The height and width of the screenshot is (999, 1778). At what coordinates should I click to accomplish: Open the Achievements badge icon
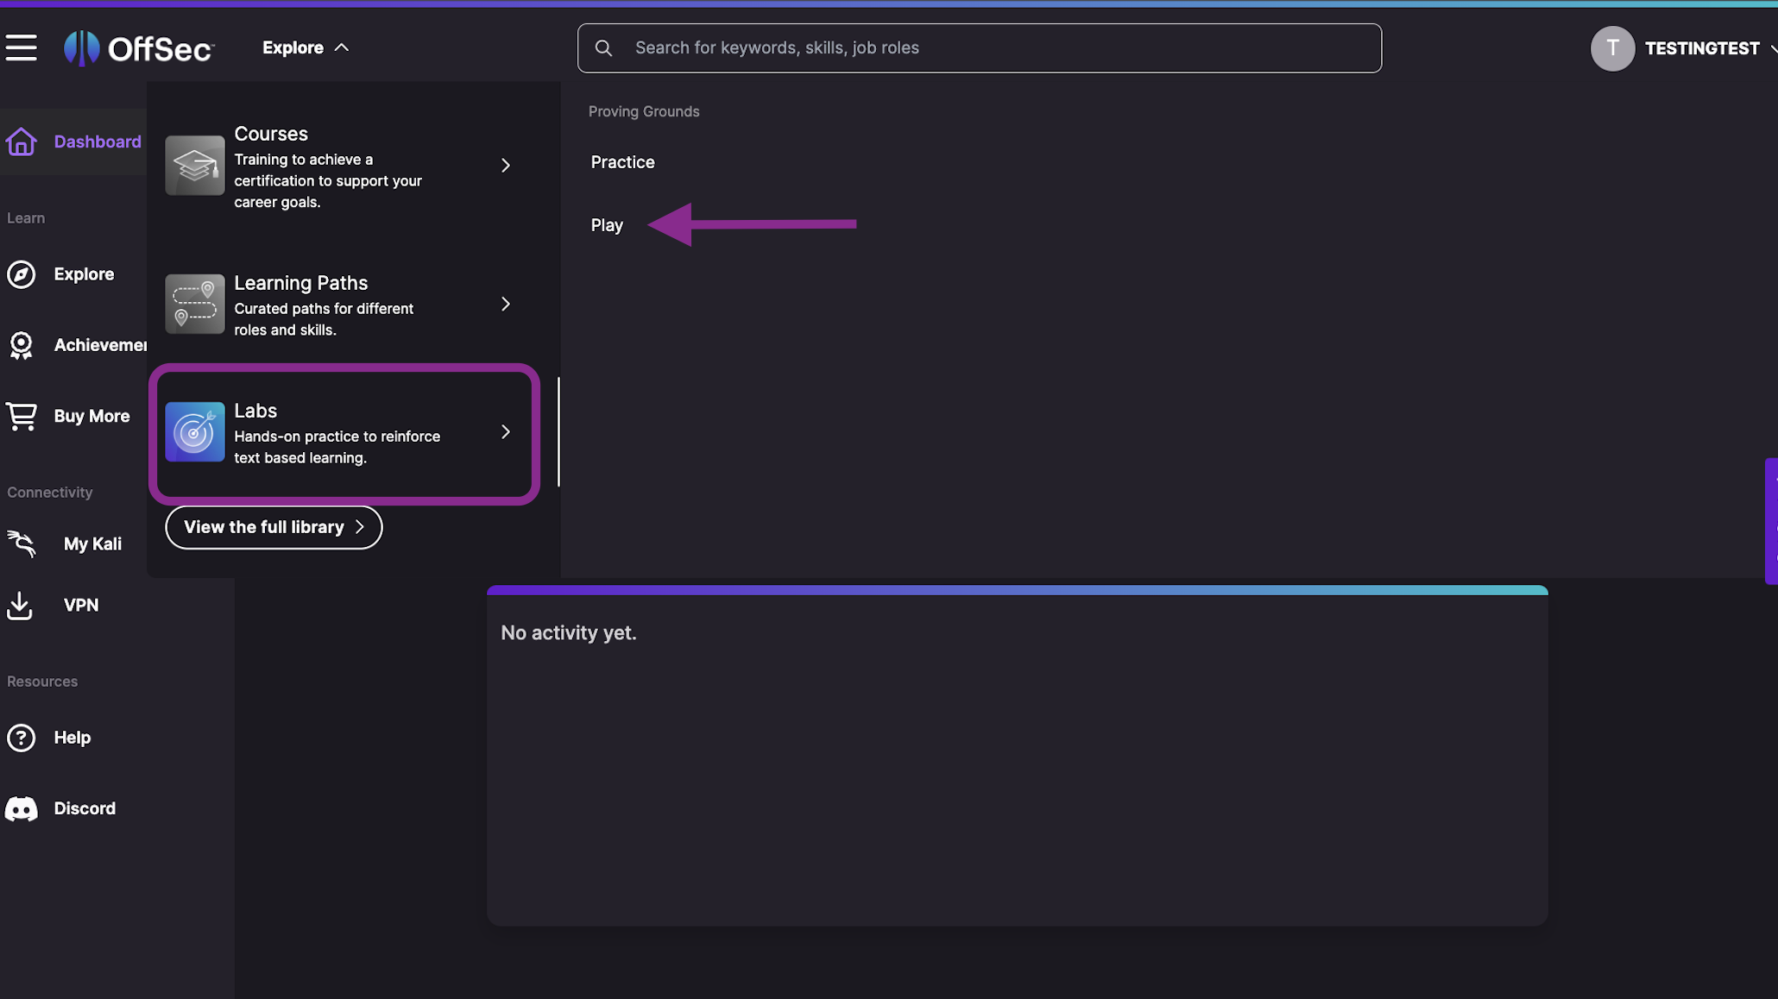(x=22, y=345)
